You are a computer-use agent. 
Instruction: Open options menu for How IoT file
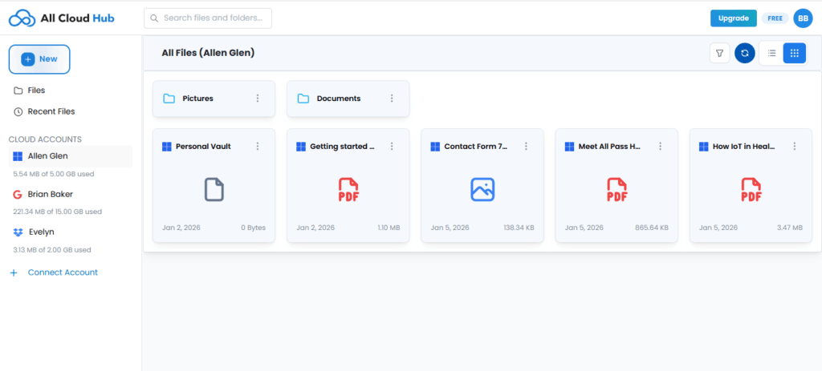pos(794,147)
